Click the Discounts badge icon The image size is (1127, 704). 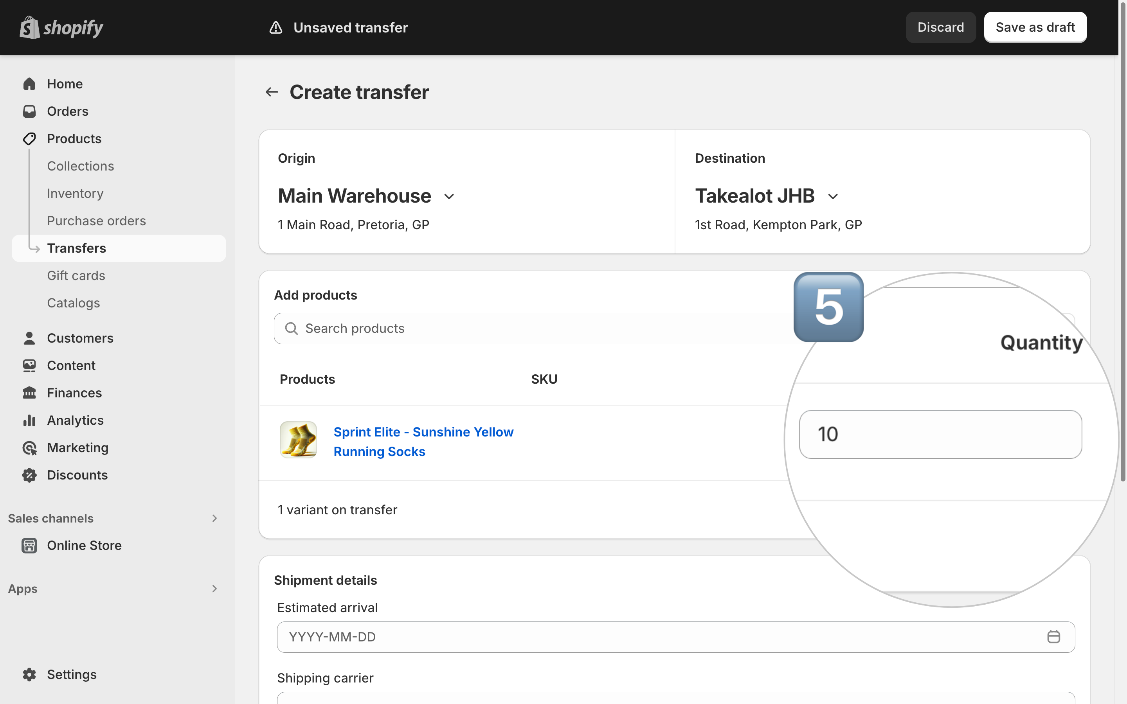[x=29, y=475]
